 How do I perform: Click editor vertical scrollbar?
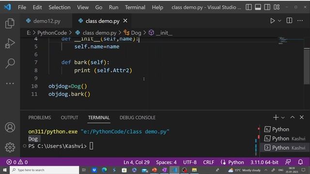[x=307, y=66]
